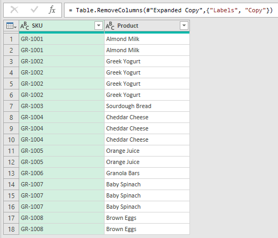The width and height of the screenshot is (278, 238).
Task: Select row number 1
Action: pos(11,39)
